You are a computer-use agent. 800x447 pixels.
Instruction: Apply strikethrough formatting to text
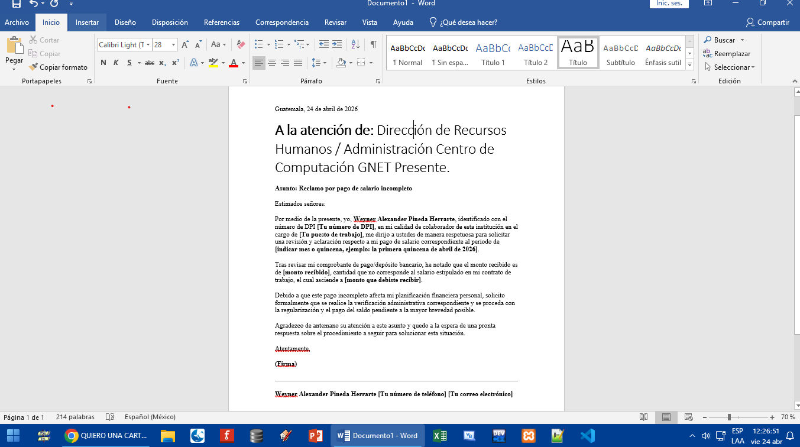click(150, 63)
